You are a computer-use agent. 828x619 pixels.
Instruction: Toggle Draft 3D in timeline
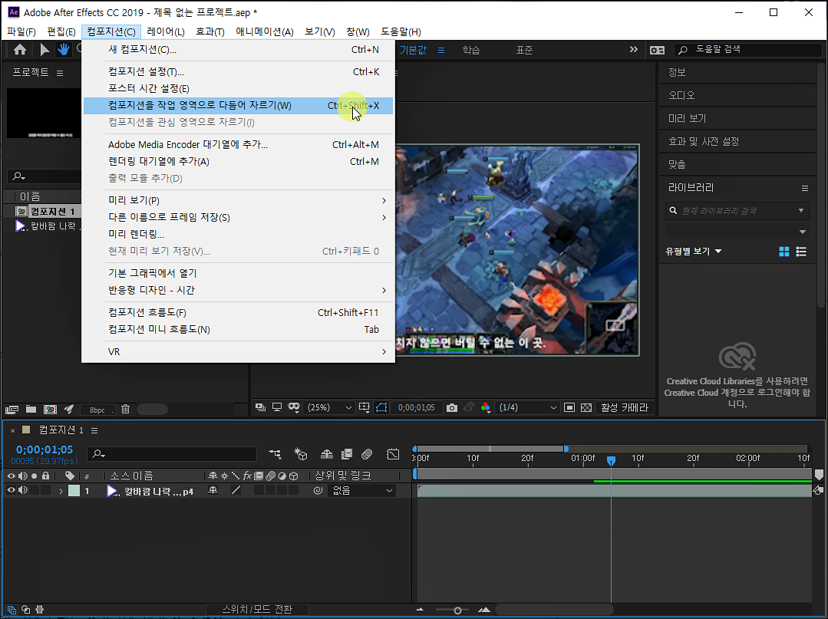point(301,454)
